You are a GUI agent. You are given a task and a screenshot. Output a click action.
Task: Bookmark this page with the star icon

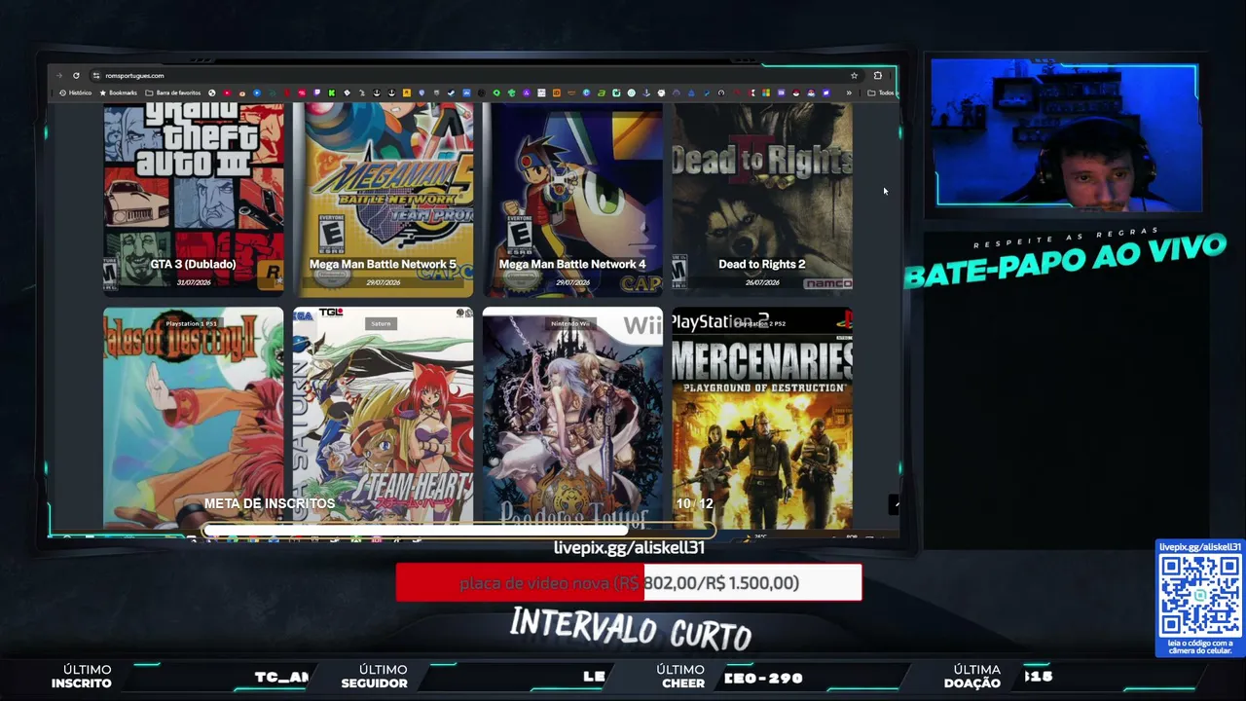[854, 76]
